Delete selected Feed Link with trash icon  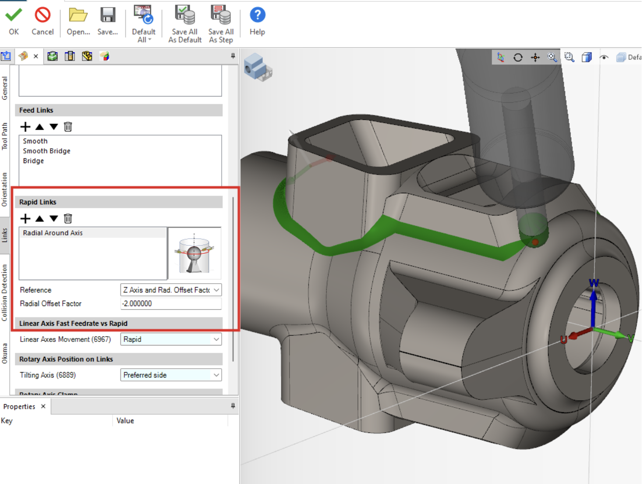[68, 127]
